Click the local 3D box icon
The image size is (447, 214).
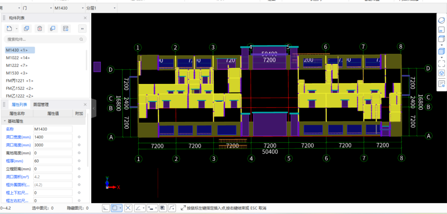[x=441, y=73]
